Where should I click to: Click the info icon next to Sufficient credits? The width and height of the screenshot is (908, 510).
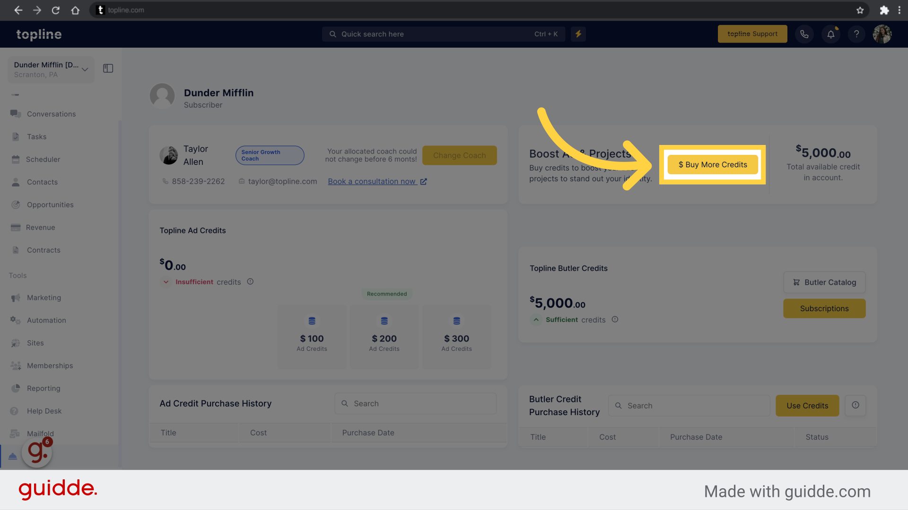click(615, 319)
